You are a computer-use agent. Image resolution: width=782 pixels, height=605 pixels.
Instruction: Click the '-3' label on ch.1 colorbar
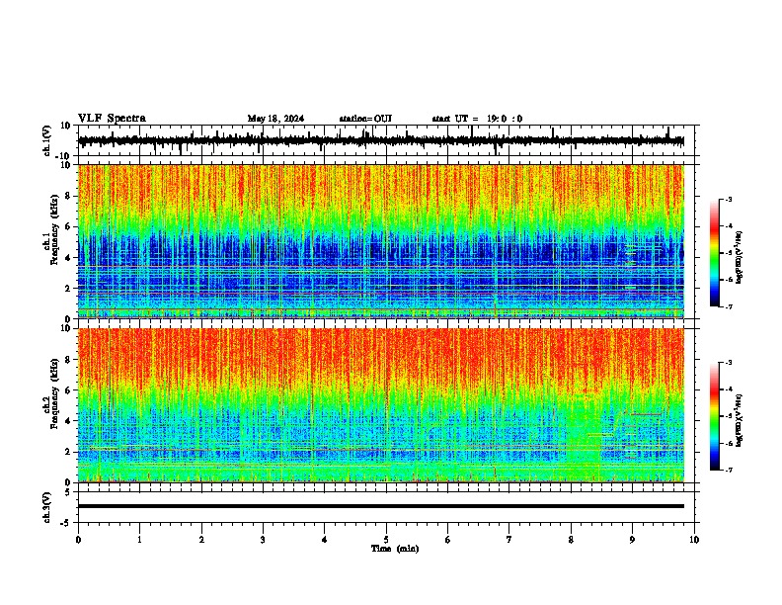point(728,199)
